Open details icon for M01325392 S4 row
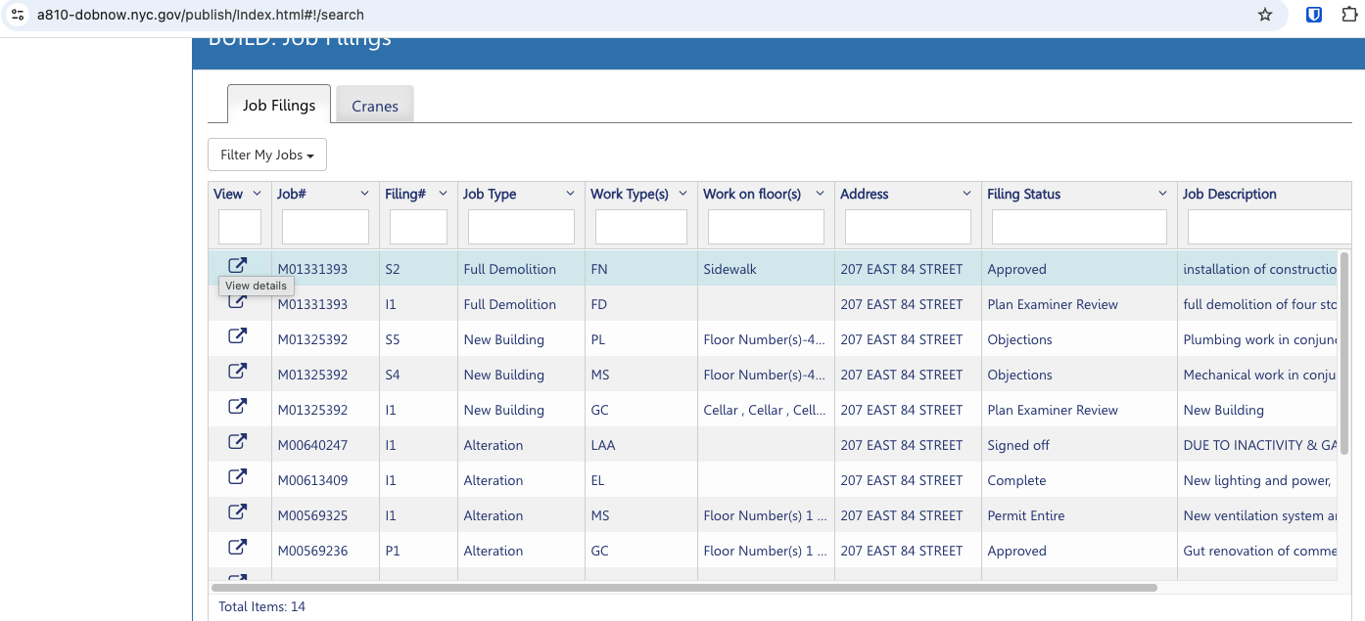This screenshot has height=621, width=1365. click(x=238, y=372)
